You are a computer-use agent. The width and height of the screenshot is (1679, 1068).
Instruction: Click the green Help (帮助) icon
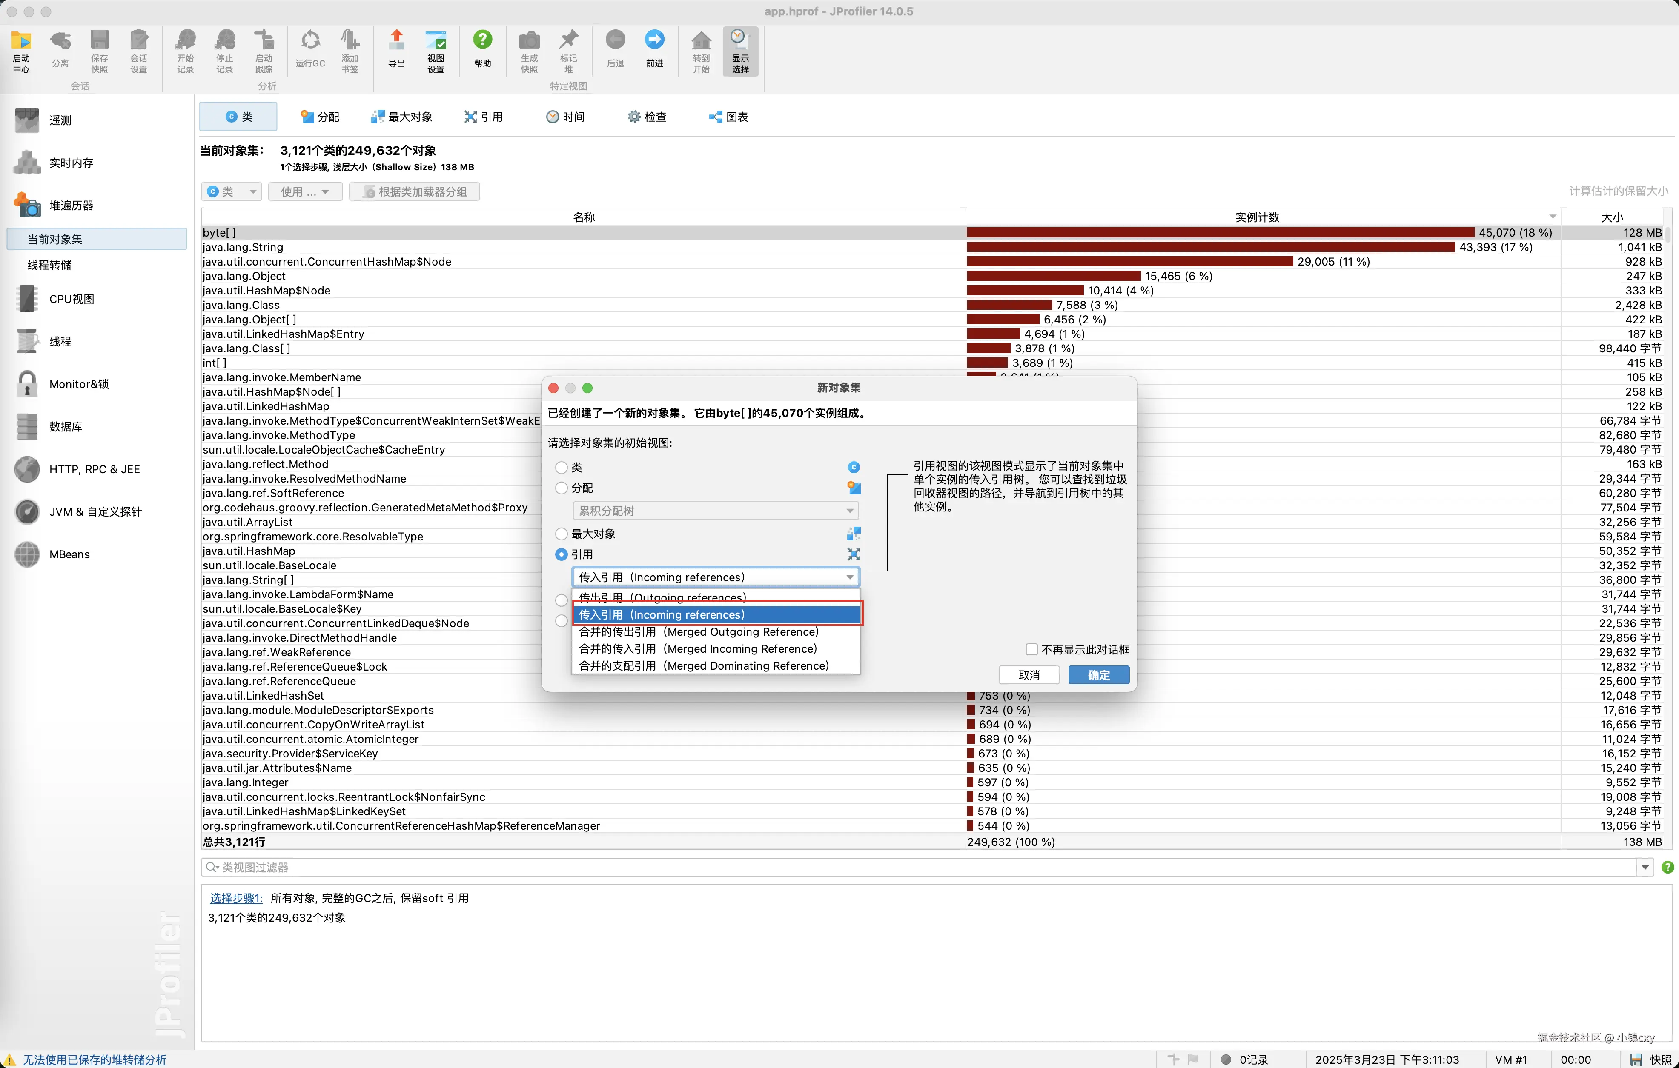point(482,49)
